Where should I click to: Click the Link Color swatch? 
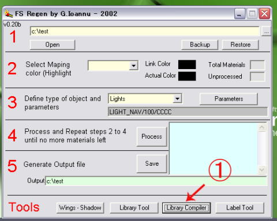click(187, 64)
